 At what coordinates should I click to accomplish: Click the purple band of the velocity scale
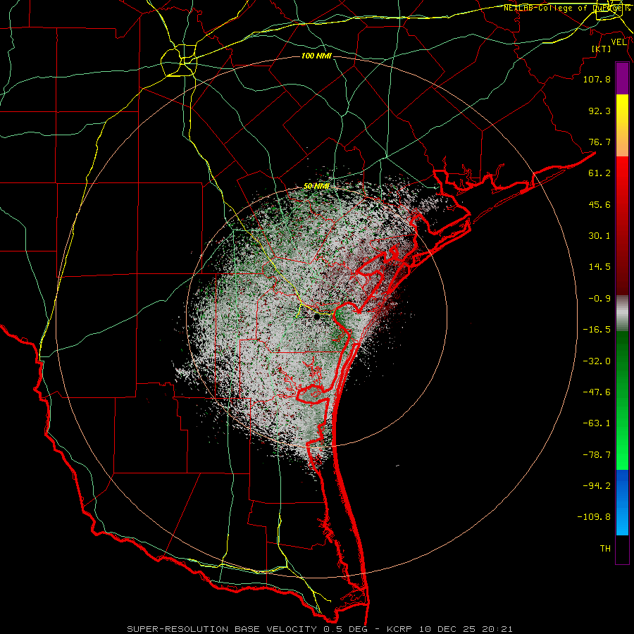pos(622,78)
